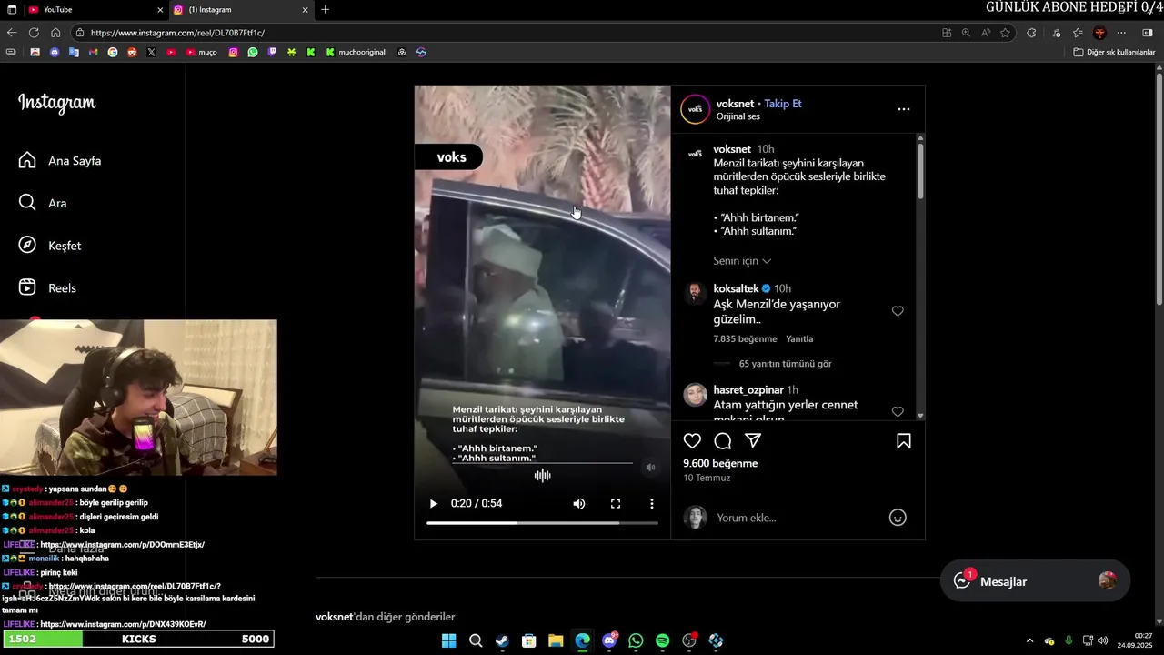This screenshot has height=655, width=1164.
Task: Follow voksnet via Takip Et
Action: coord(783,104)
